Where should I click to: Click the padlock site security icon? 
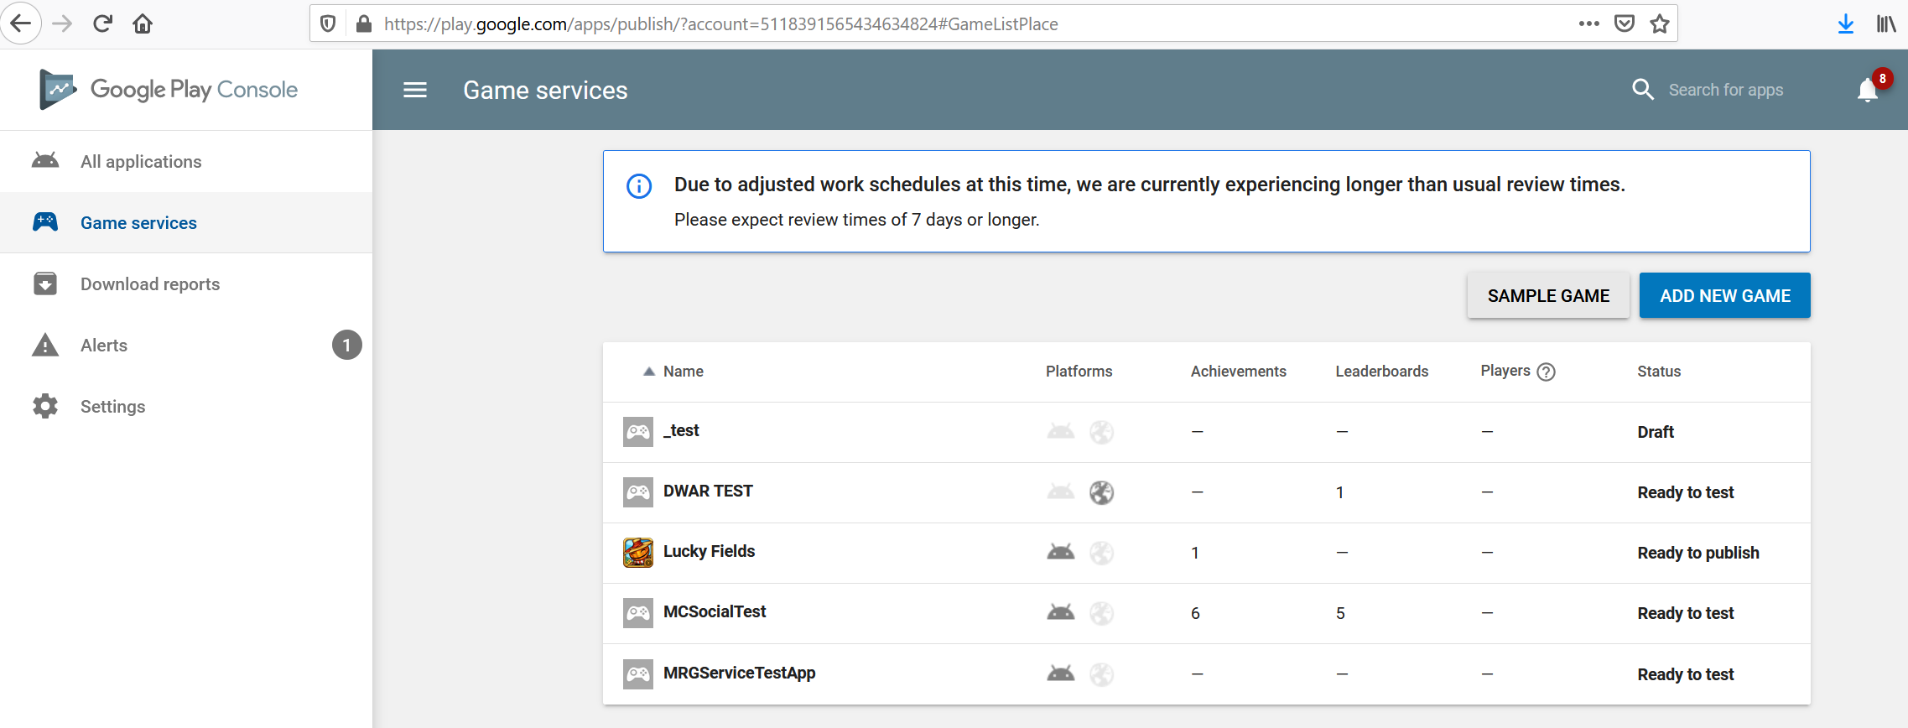point(364,23)
